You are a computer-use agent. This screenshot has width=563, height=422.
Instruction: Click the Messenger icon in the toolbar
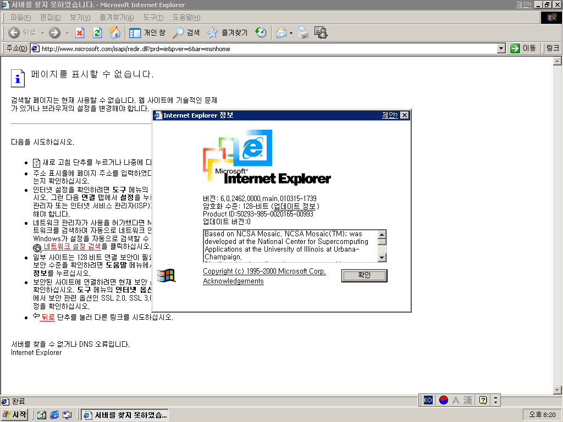pyautogui.click(x=321, y=32)
